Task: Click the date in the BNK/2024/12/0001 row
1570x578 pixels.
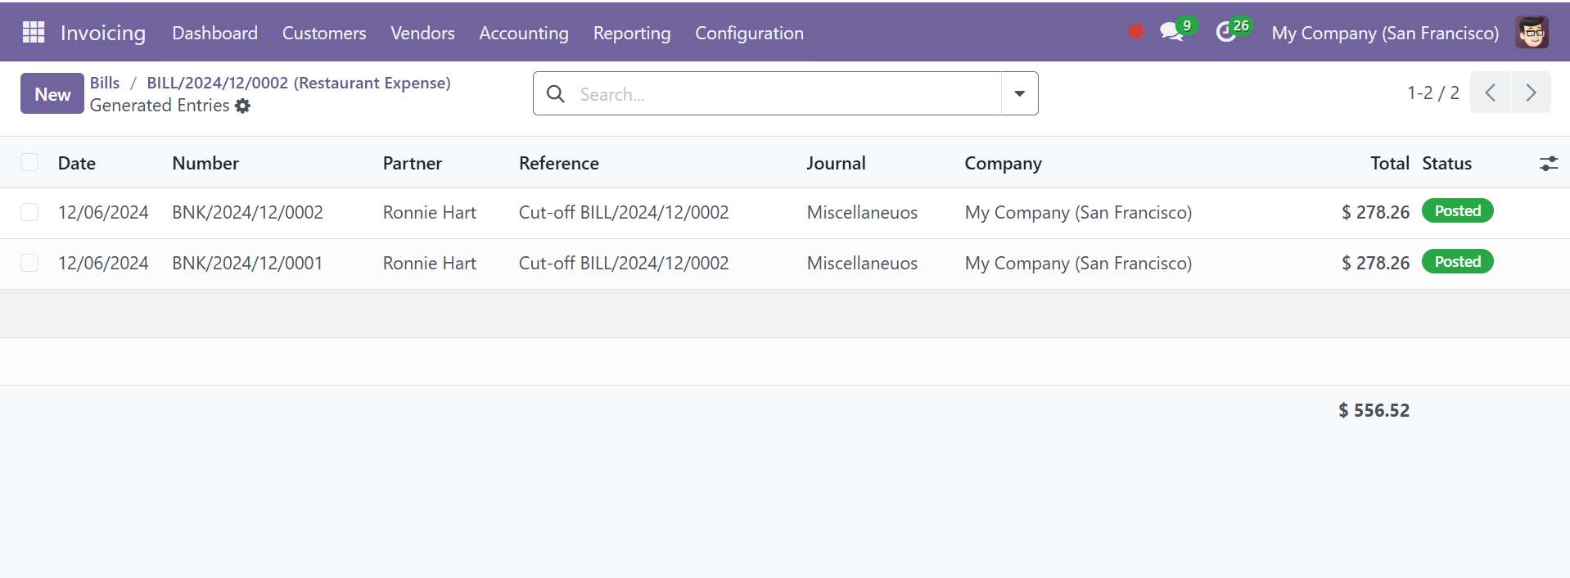Action: click(103, 263)
